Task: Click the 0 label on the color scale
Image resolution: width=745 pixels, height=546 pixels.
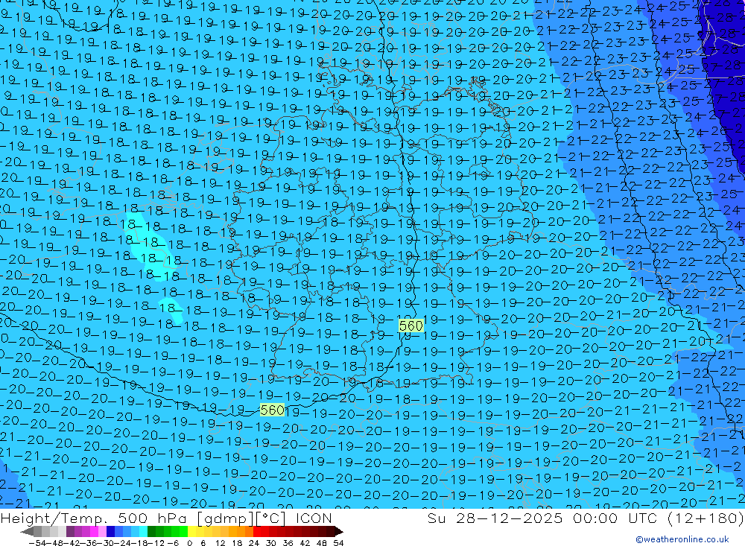Action: [189, 543]
